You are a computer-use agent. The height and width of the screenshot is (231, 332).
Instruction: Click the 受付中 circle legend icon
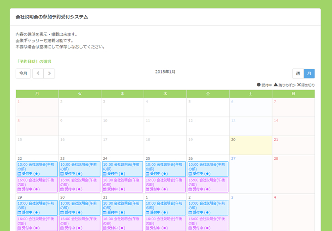(x=259, y=85)
